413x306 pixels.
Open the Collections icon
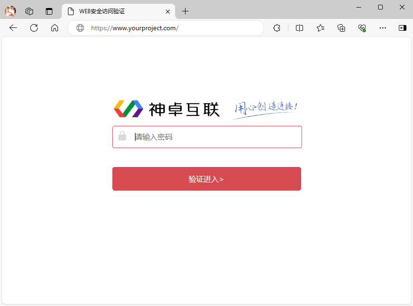pos(341,28)
